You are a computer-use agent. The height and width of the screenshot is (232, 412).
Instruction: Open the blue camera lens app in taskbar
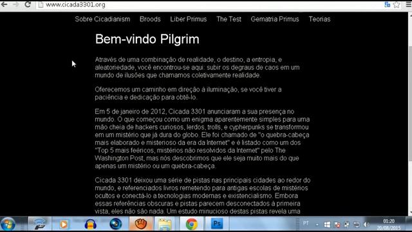[x=116, y=224]
